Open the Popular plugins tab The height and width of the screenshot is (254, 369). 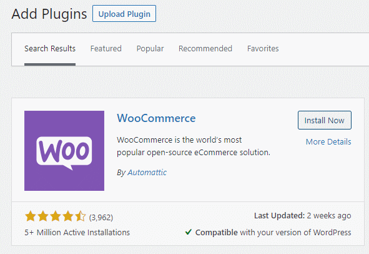coord(150,49)
